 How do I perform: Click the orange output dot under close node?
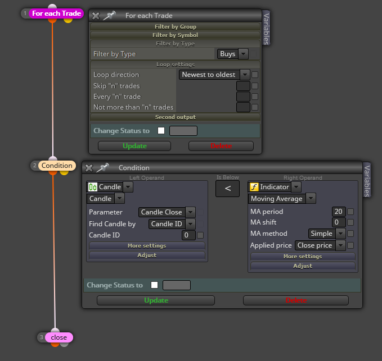[55, 345]
